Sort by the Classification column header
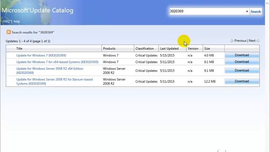The image size is (270, 152). pyautogui.click(x=144, y=49)
